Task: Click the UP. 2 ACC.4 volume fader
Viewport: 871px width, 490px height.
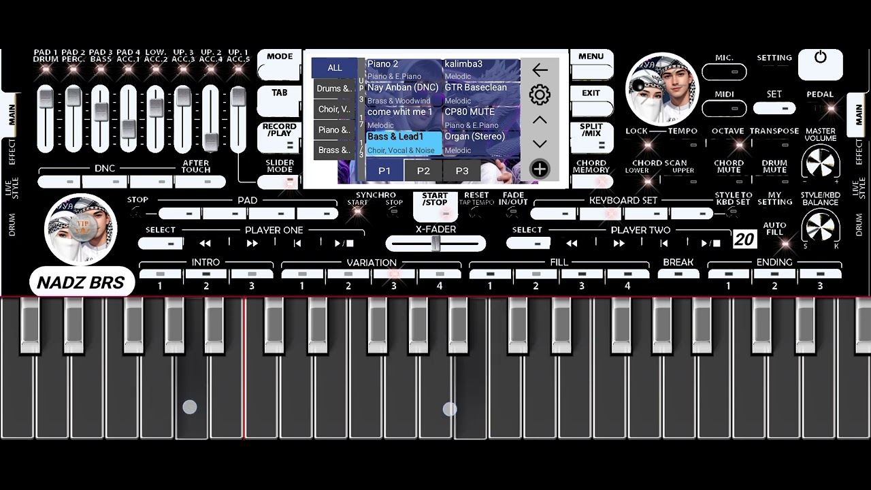Action: (211, 118)
